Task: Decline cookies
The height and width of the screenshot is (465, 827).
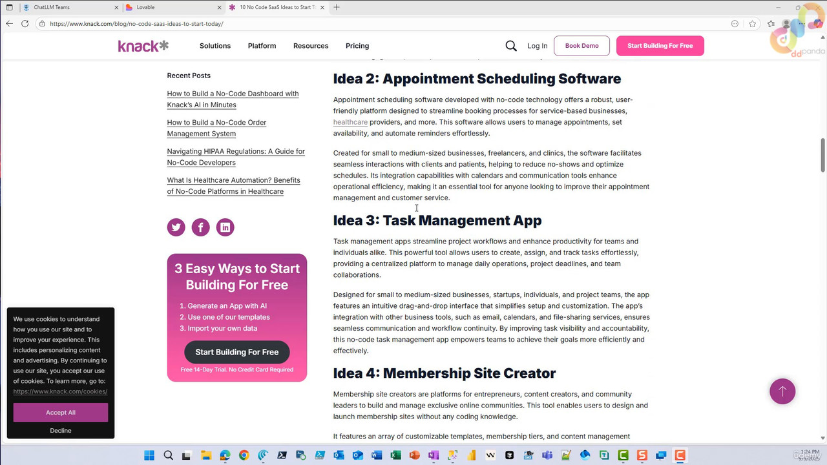Action: [61, 430]
